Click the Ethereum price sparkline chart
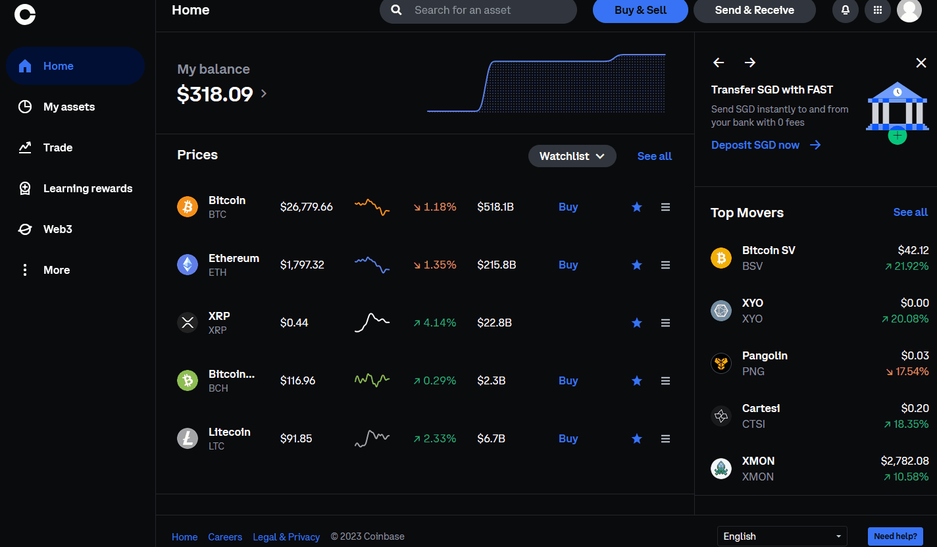Screen dimensions: 937x547 pyautogui.click(x=372, y=265)
